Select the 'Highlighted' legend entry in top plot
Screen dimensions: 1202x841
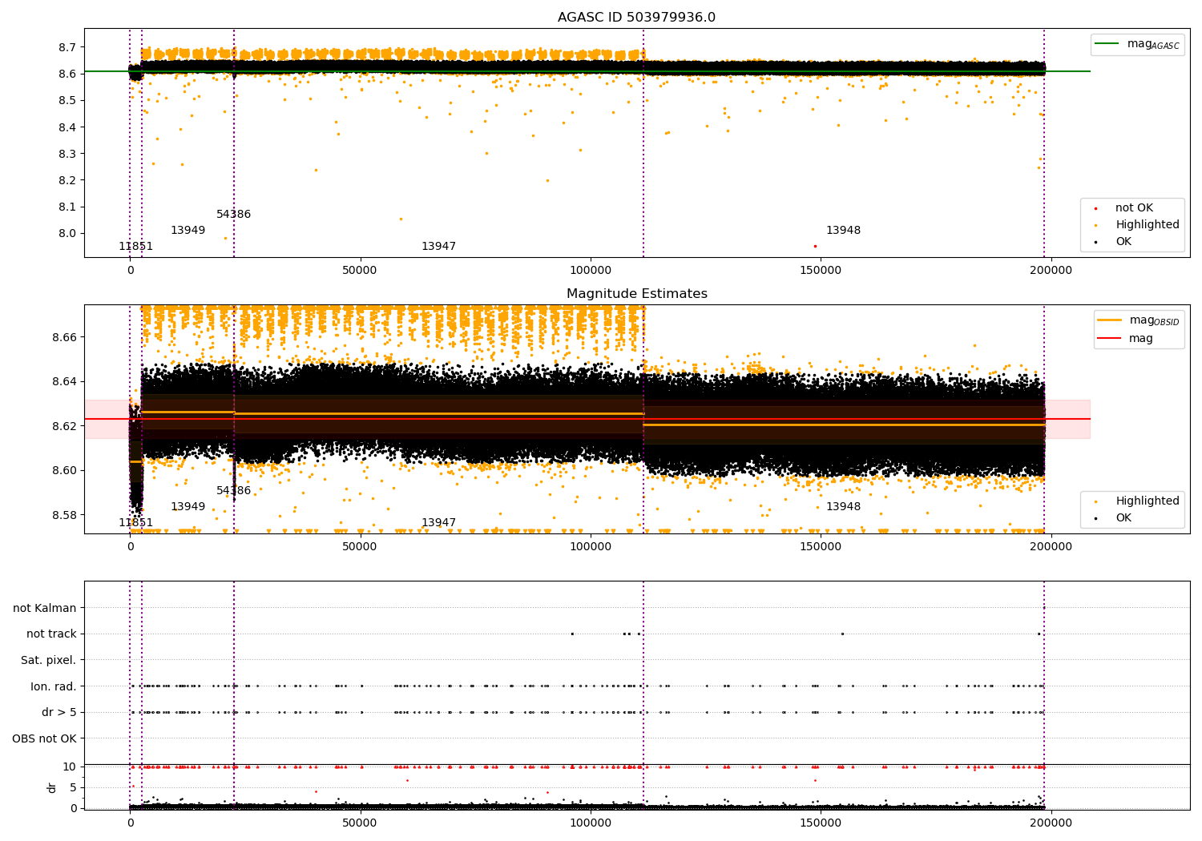tap(1147, 225)
